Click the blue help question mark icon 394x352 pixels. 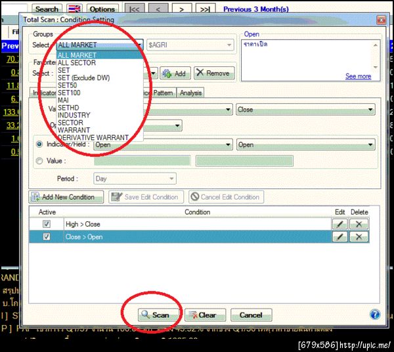[x=375, y=315]
